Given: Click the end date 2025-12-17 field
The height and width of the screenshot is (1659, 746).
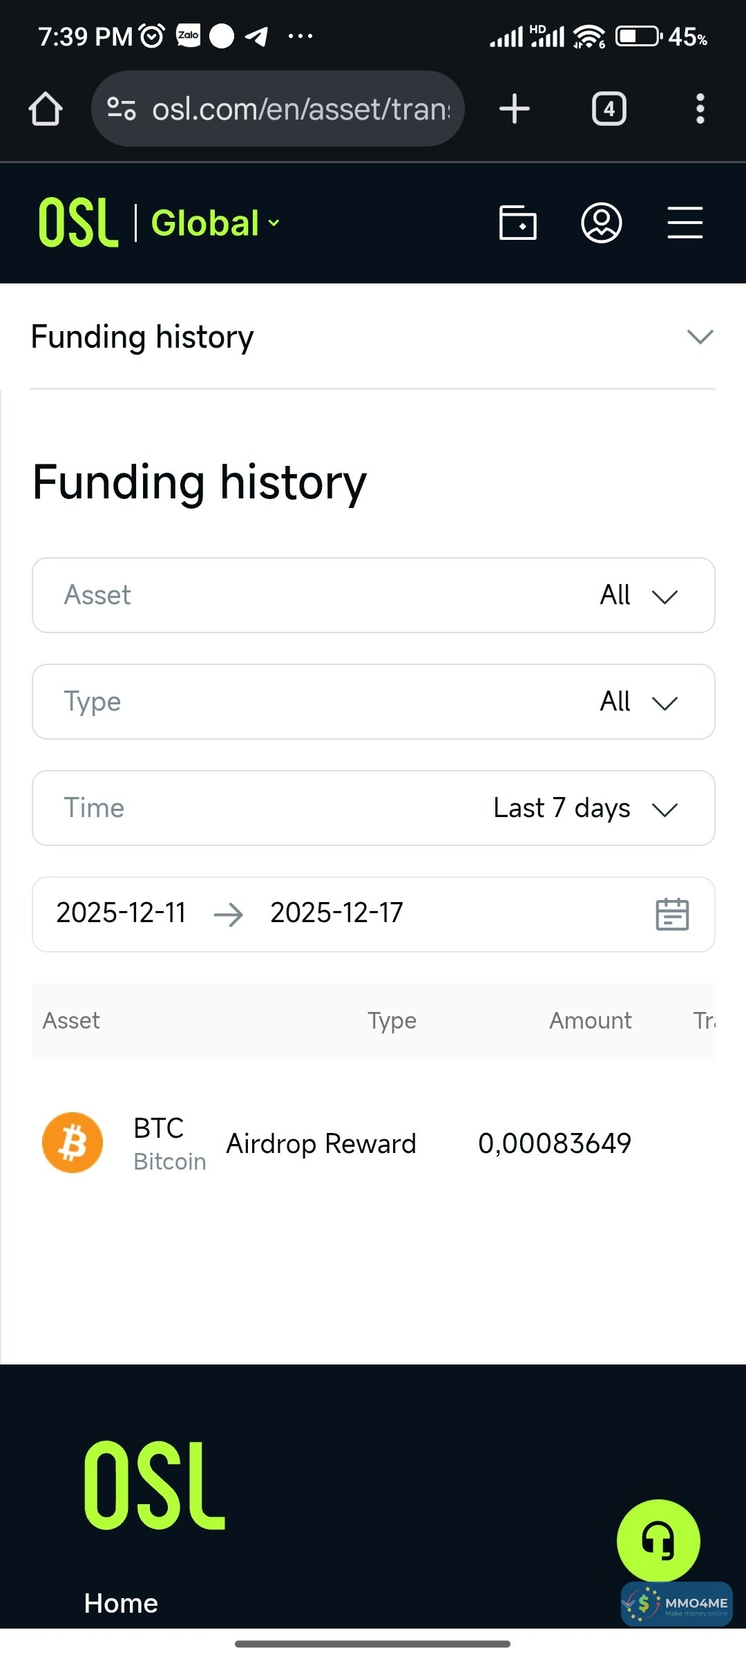Looking at the screenshot, I should [x=336, y=913].
